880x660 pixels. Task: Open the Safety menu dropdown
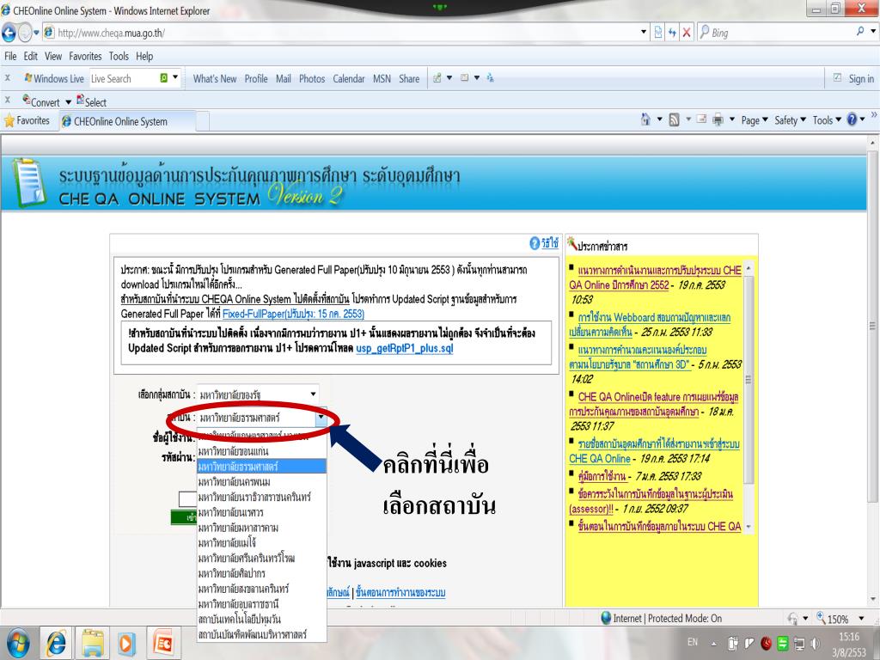click(x=791, y=120)
